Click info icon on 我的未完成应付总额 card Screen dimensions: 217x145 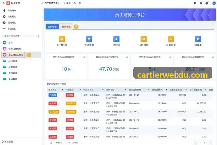click(127, 57)
